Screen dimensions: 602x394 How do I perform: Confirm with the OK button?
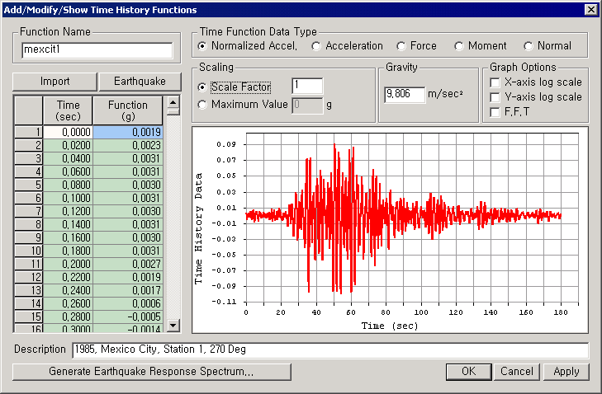[469, 372]
